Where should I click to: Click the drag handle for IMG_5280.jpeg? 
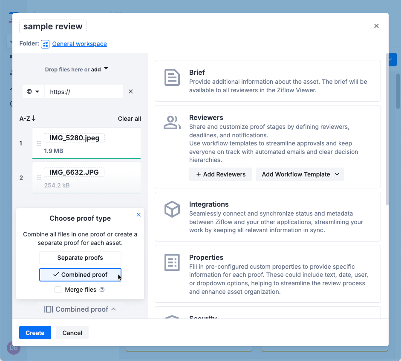click(x=39, y=143)
